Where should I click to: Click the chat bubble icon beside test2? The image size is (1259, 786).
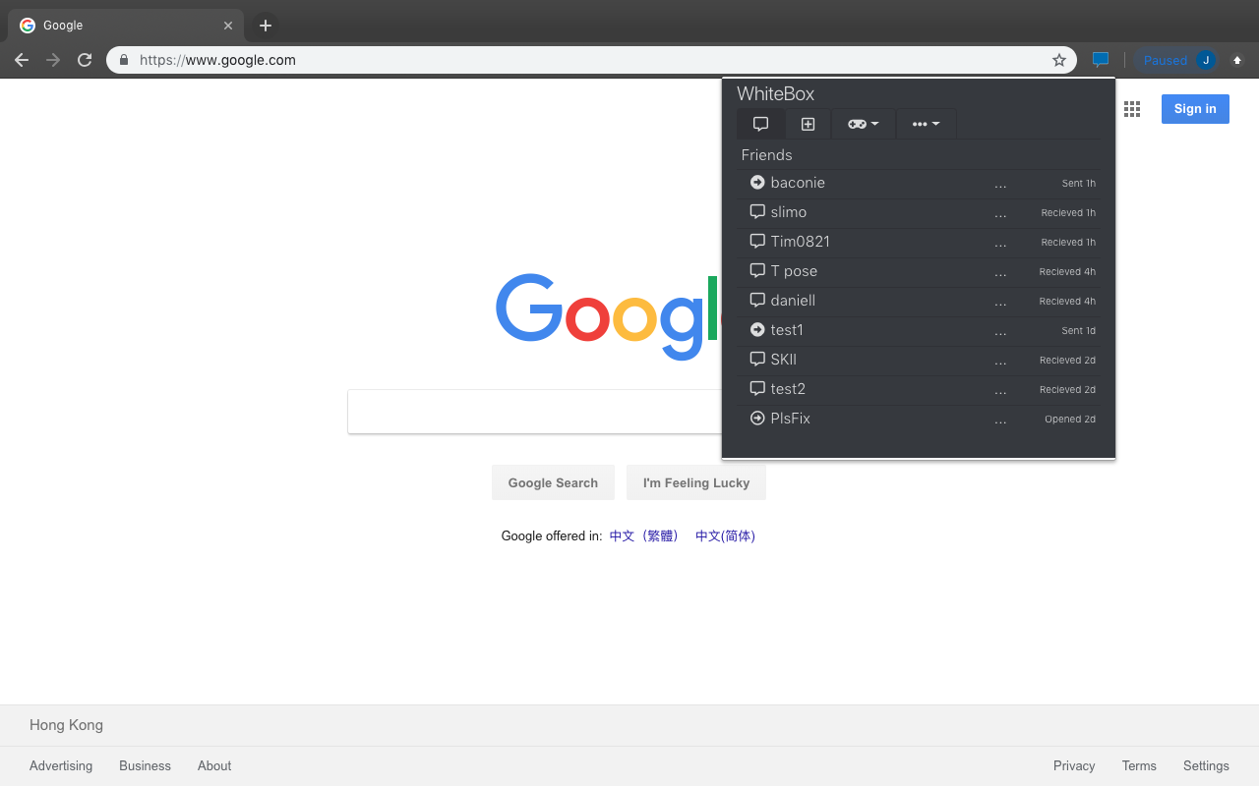[757, 389]
